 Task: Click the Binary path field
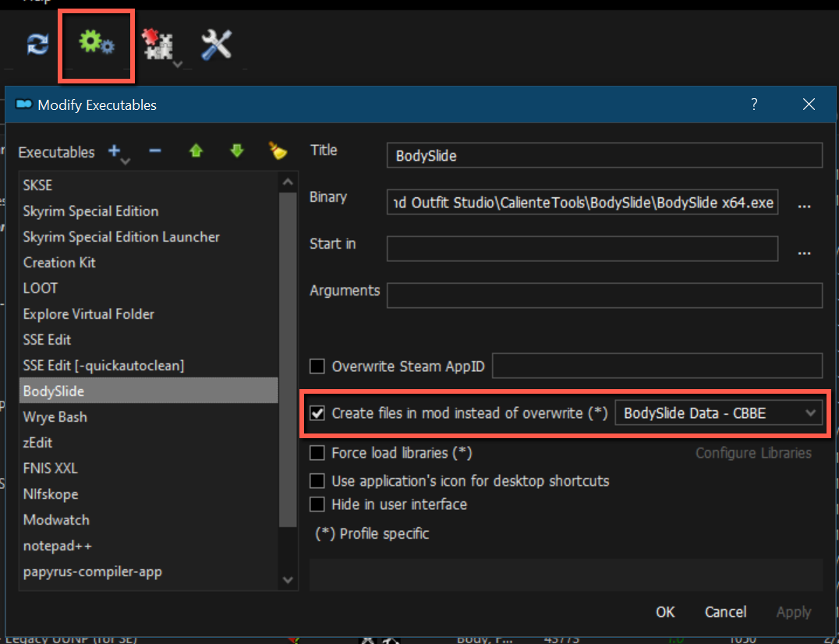click(582, 202)
